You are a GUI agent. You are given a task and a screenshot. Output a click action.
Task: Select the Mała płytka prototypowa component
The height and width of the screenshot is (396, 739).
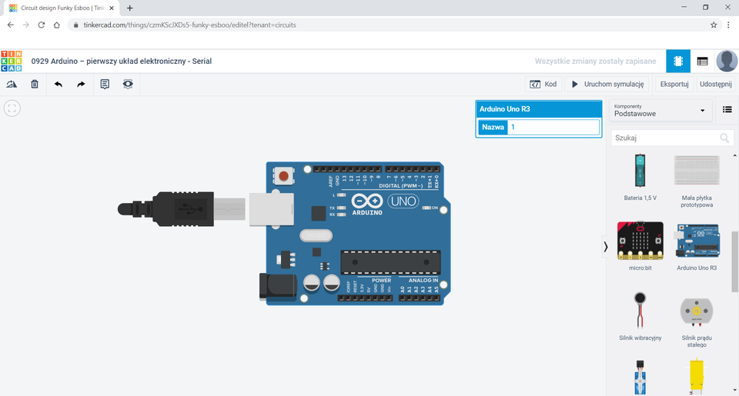(x=697, y=181)
